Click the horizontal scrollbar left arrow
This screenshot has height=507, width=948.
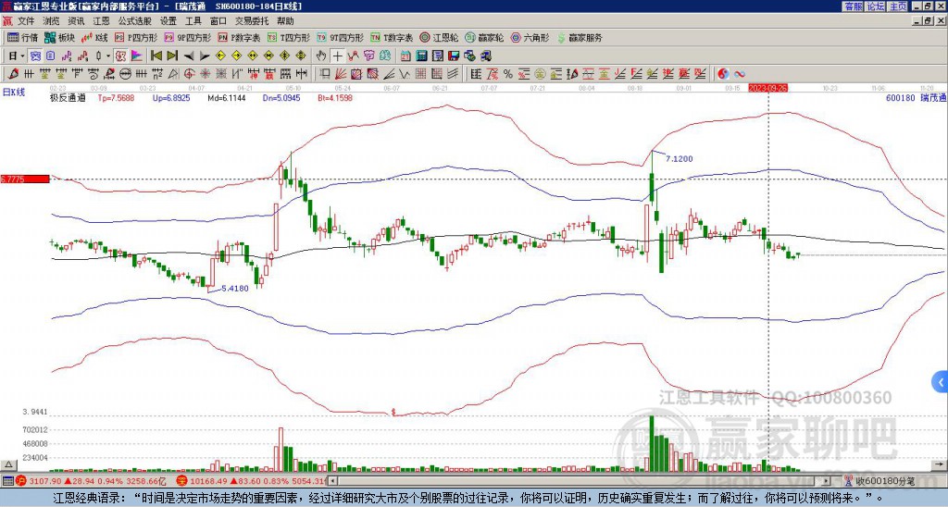coord(333,481)
